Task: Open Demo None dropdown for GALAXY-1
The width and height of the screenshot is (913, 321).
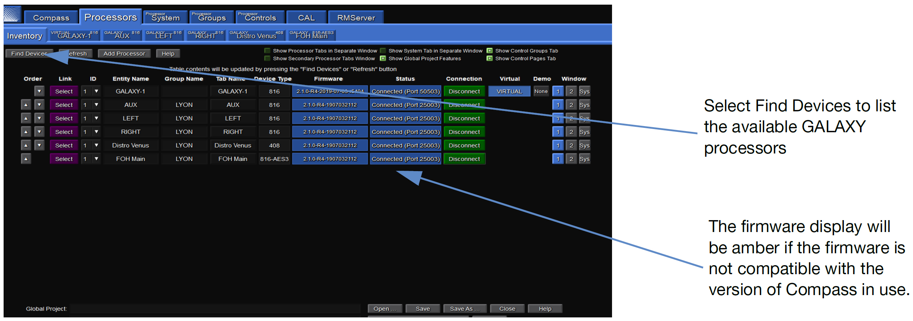Action: 541,91
